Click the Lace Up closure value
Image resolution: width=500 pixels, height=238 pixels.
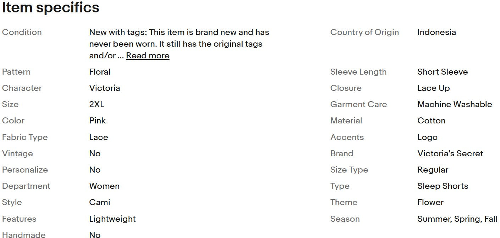coord(433,88)
